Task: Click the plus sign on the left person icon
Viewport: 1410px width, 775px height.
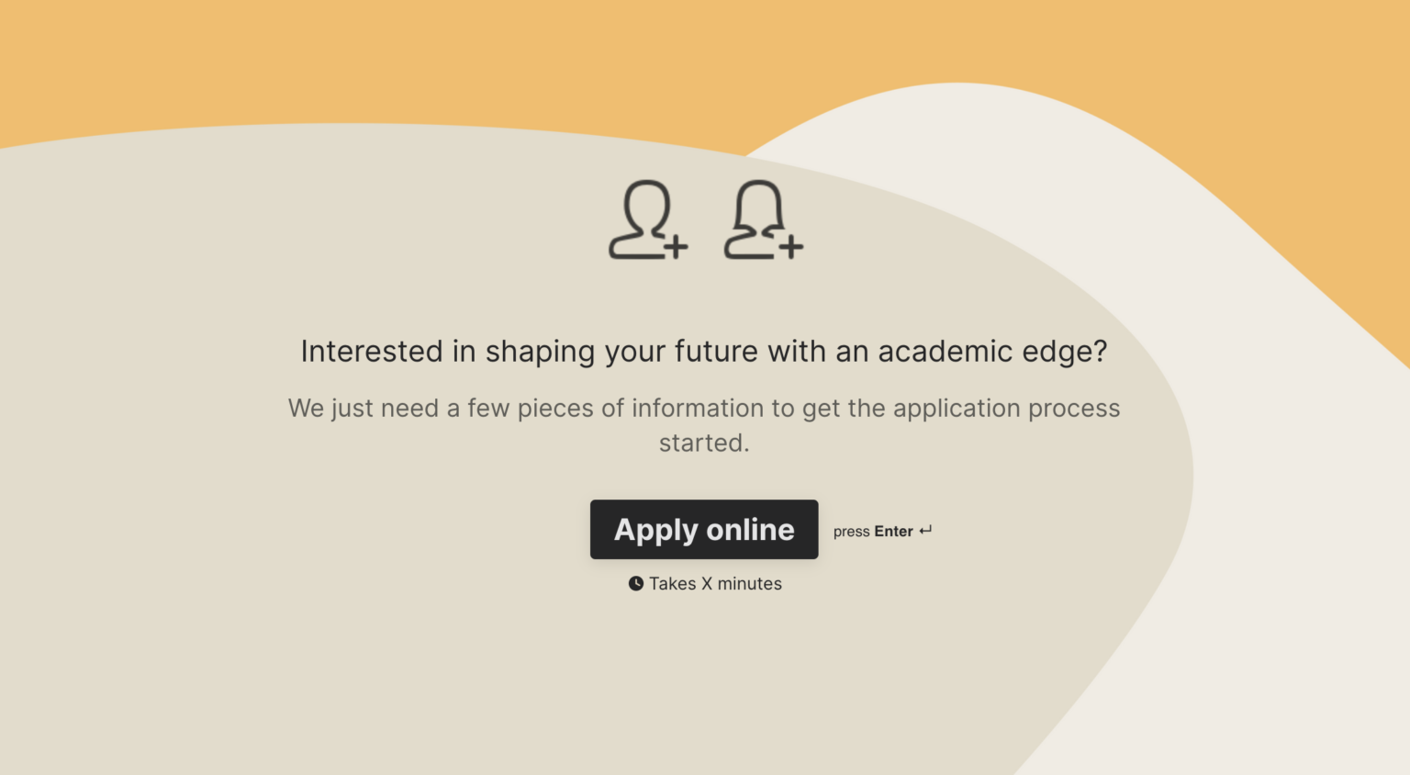Action: tap(676, 246)
